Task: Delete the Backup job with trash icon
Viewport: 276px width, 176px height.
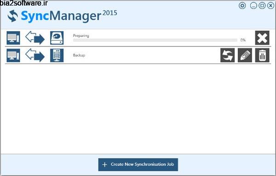Action: 262,55
